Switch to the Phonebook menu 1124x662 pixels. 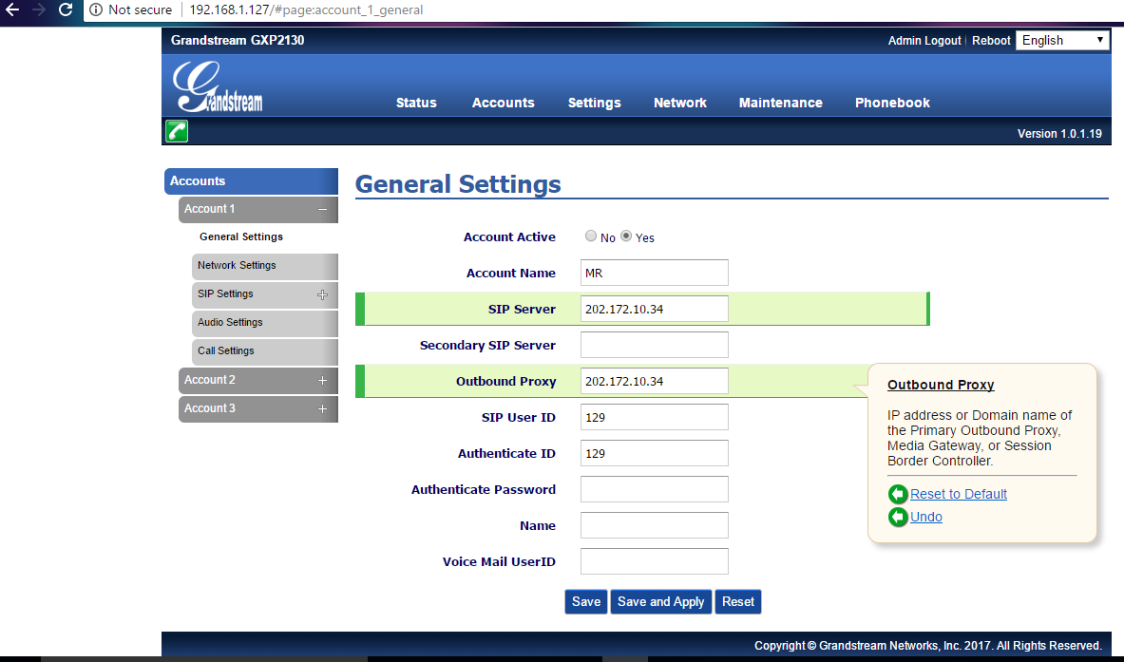891,103
